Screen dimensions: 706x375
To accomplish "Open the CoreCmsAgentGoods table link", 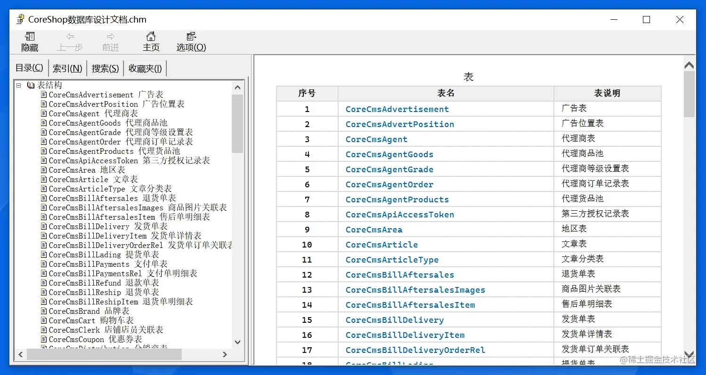I will click(x=390, y=154).
